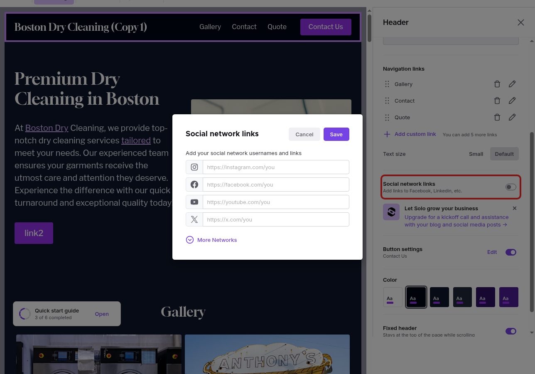Toggle the Fixed header switch
Image resolution: width=535 pixels, height=374 pixels.
click(511, 331)
